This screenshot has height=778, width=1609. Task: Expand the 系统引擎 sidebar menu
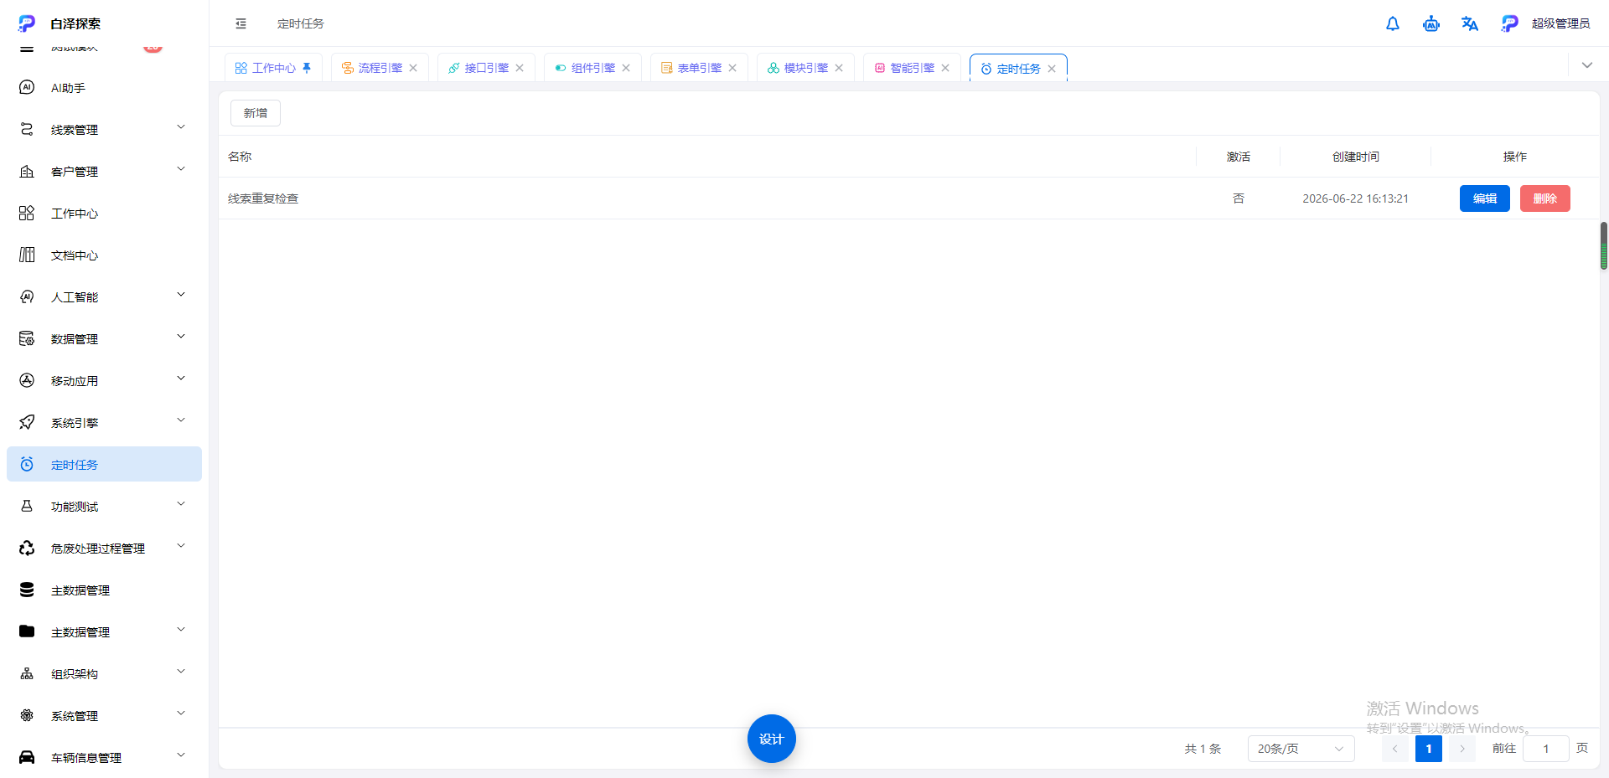(x=104, y=423)
